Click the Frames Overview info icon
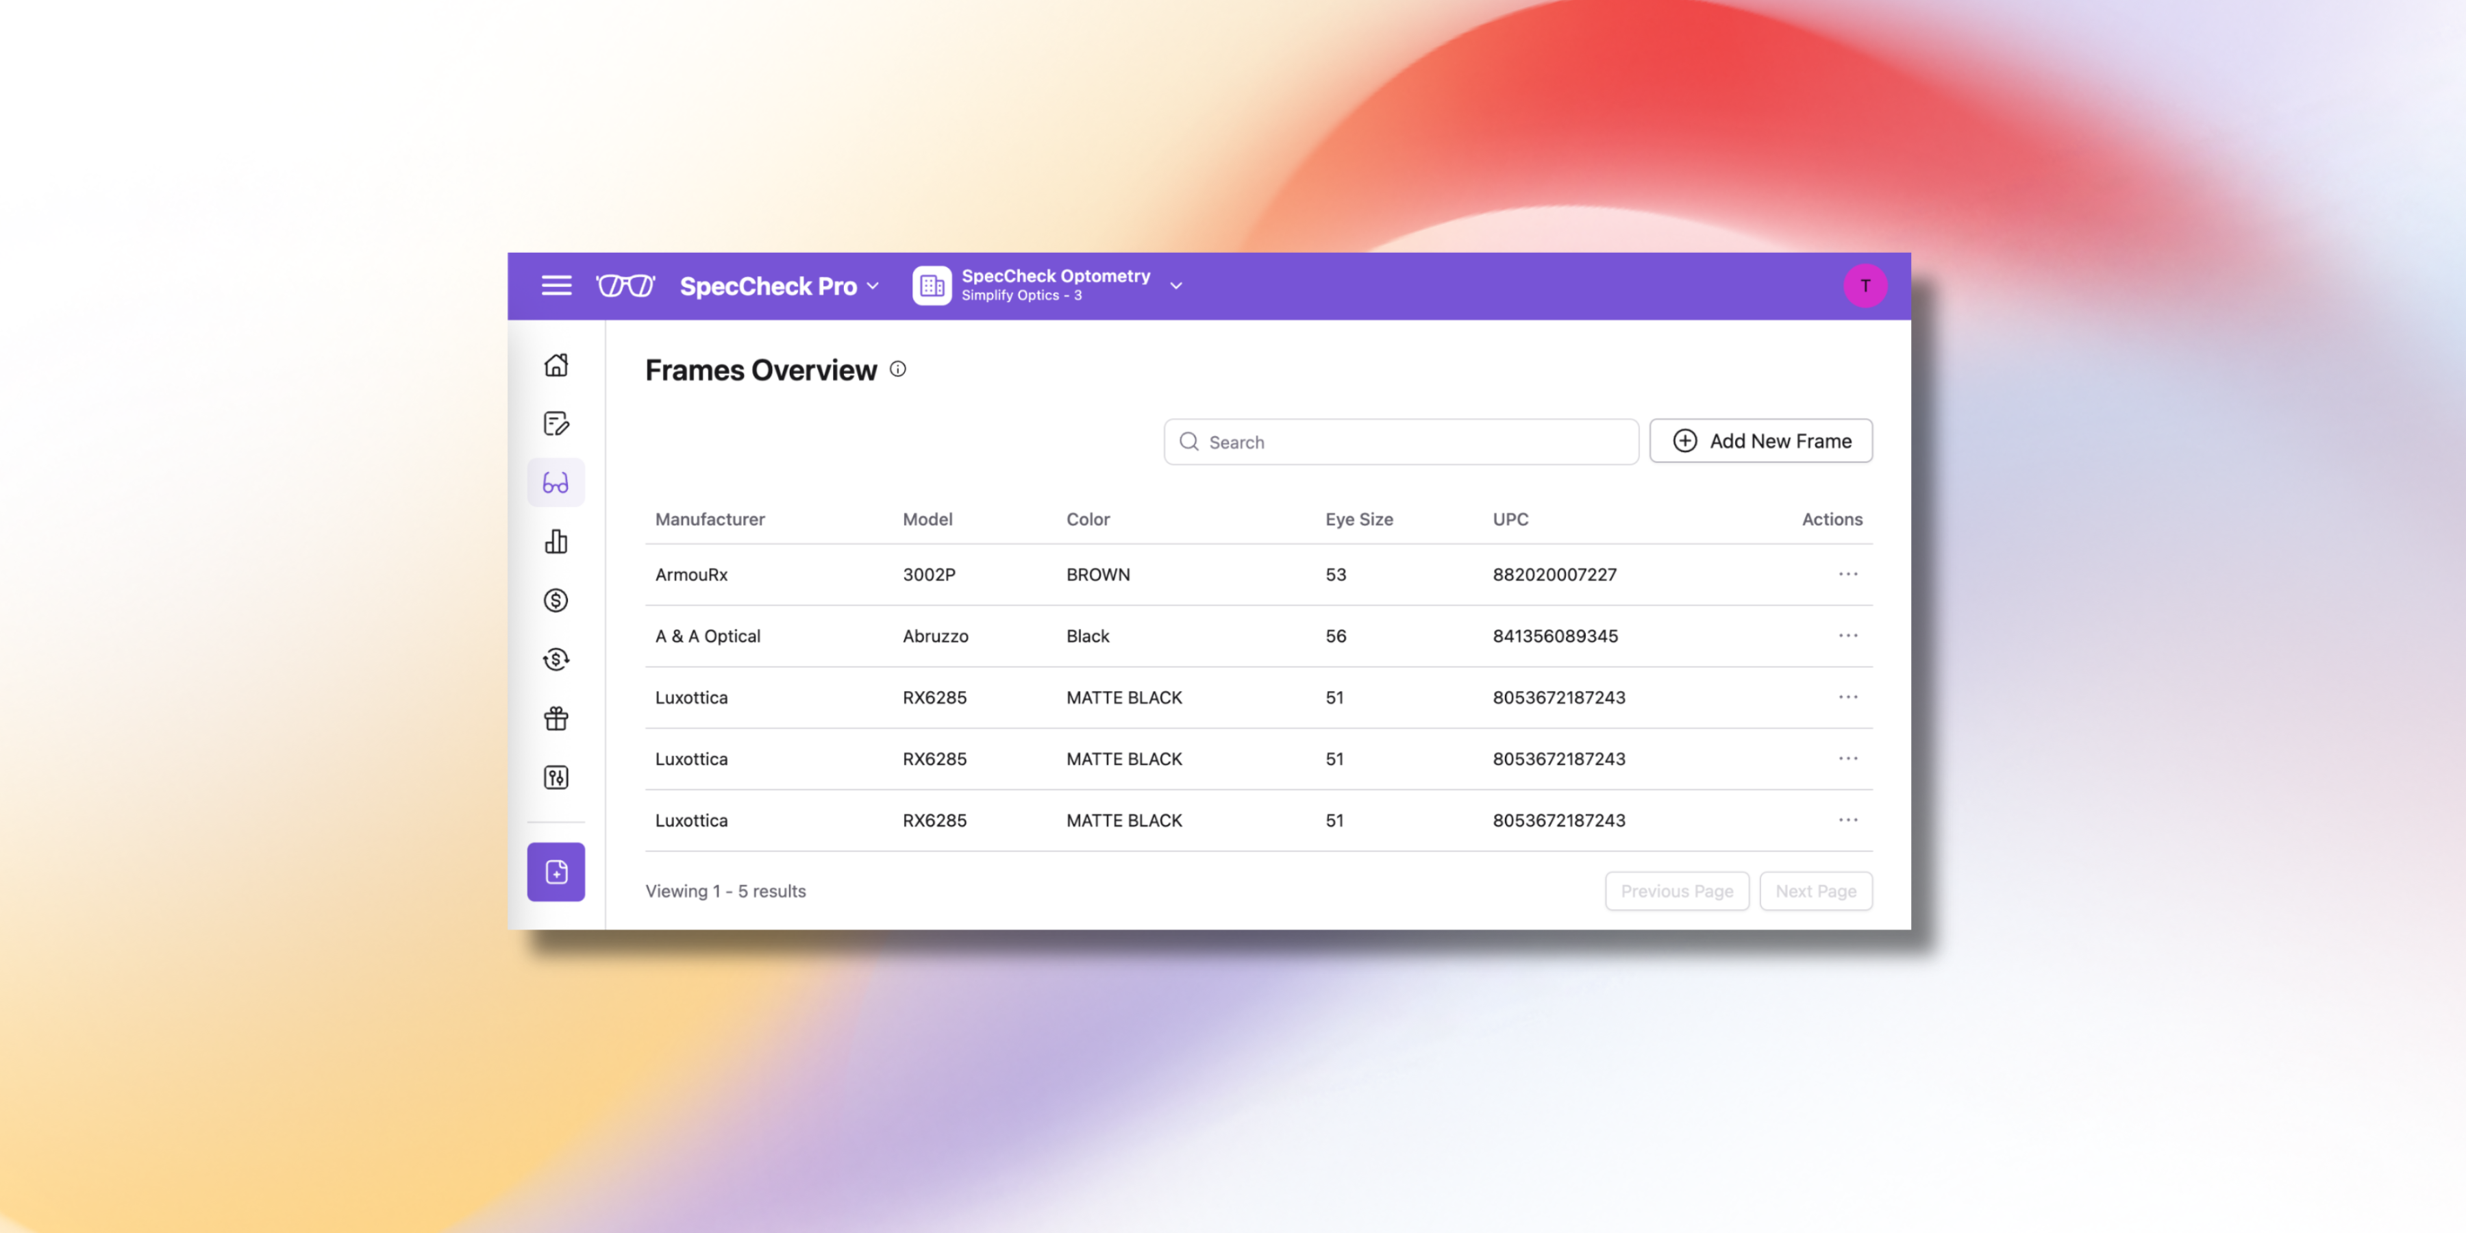Image resolution: width=2466 pixels, height=1233 pixels. (898, 369)
